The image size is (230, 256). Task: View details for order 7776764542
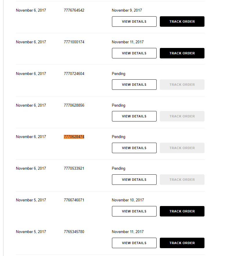134,22
